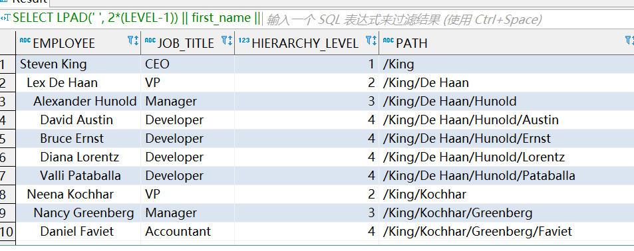
Task: Open filter/sort icon on HIERARCHY_LEVEL column
Action: [x=371, y=41]
